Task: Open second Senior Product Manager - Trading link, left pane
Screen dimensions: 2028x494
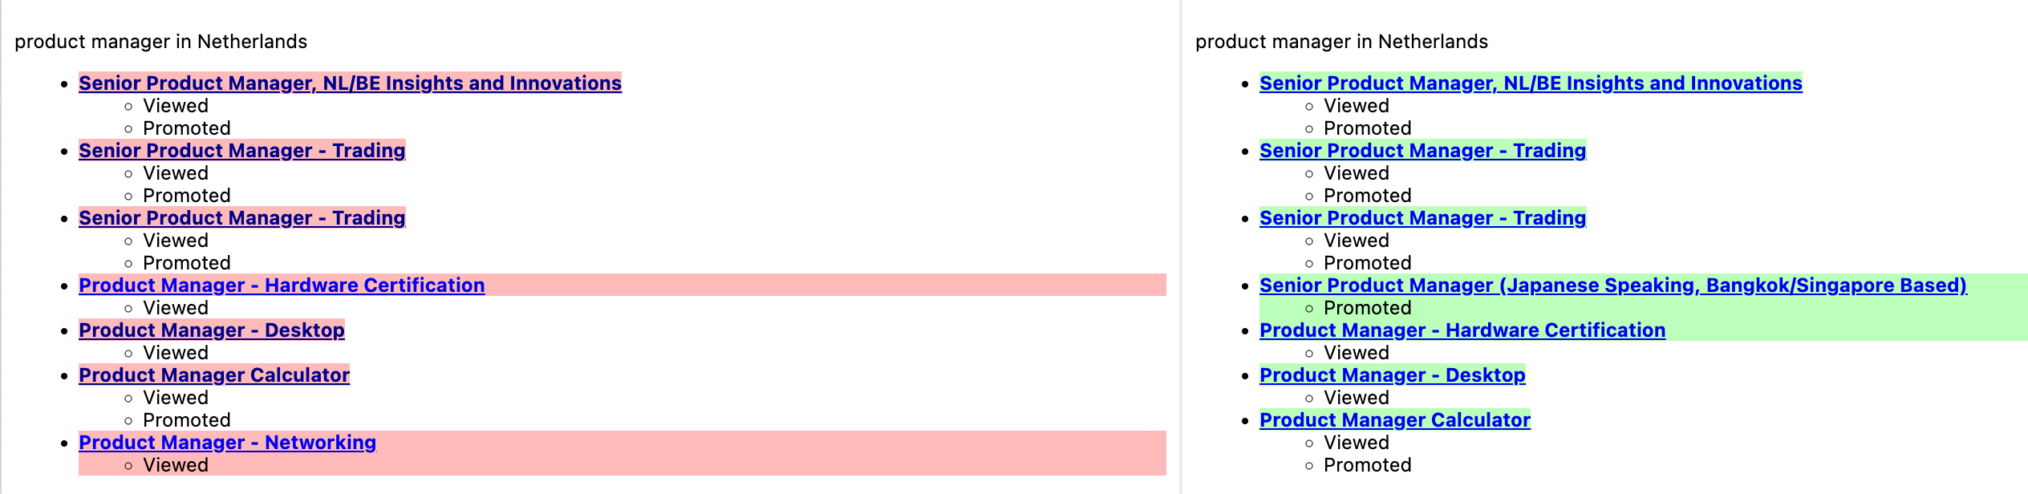Action: coord(242,218)
